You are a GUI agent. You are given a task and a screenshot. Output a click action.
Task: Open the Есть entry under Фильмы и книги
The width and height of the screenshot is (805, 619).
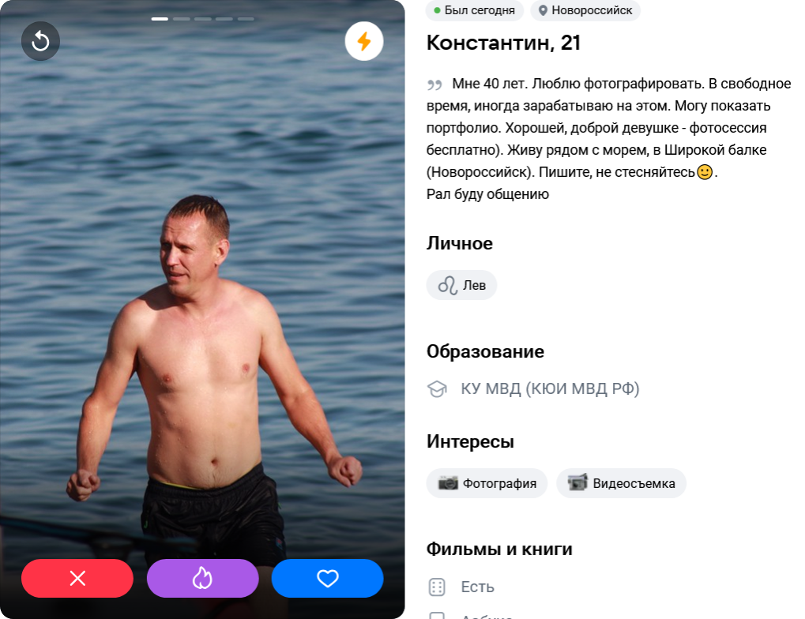477,587
